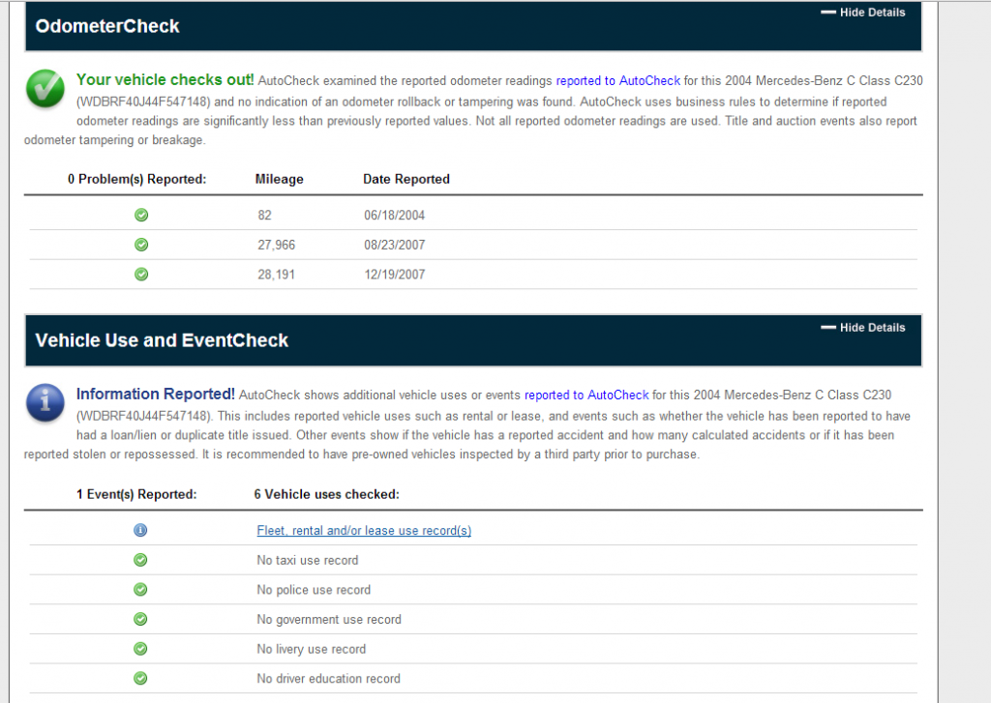Click '0 Problem(s) Reported:' header
This screenshot has height=703, width=991.
coord(137,180)
